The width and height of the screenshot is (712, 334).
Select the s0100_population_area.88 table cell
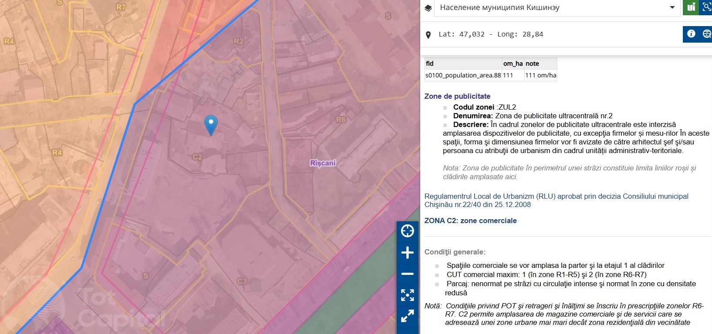463,75
